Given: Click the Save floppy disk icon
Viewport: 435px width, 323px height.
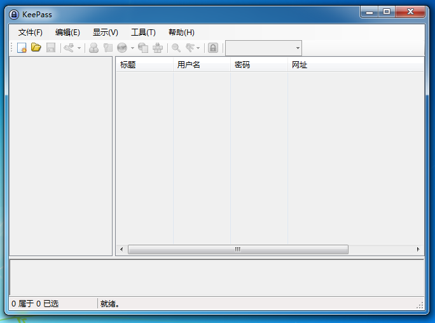Looking at the screenshot, I should [51, 48].
